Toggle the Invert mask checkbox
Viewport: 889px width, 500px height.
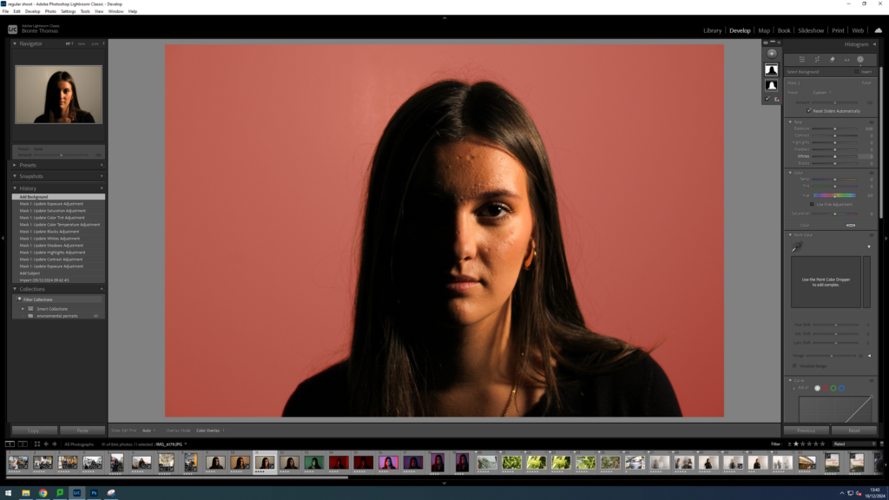click(x=857, y=72)
